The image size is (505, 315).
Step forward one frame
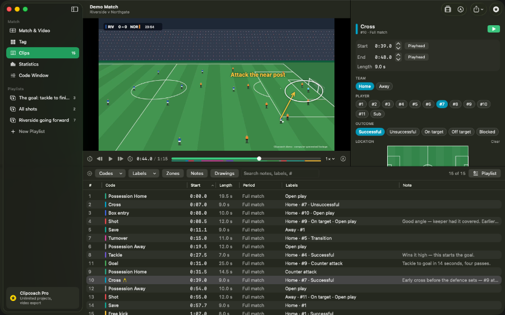coord(121,159)
